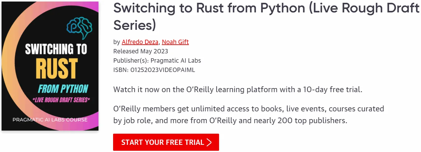Image resolution: width=421 pixels, height=152 pixels.
Task: Click the course title heading
Action: coord(266,17)
